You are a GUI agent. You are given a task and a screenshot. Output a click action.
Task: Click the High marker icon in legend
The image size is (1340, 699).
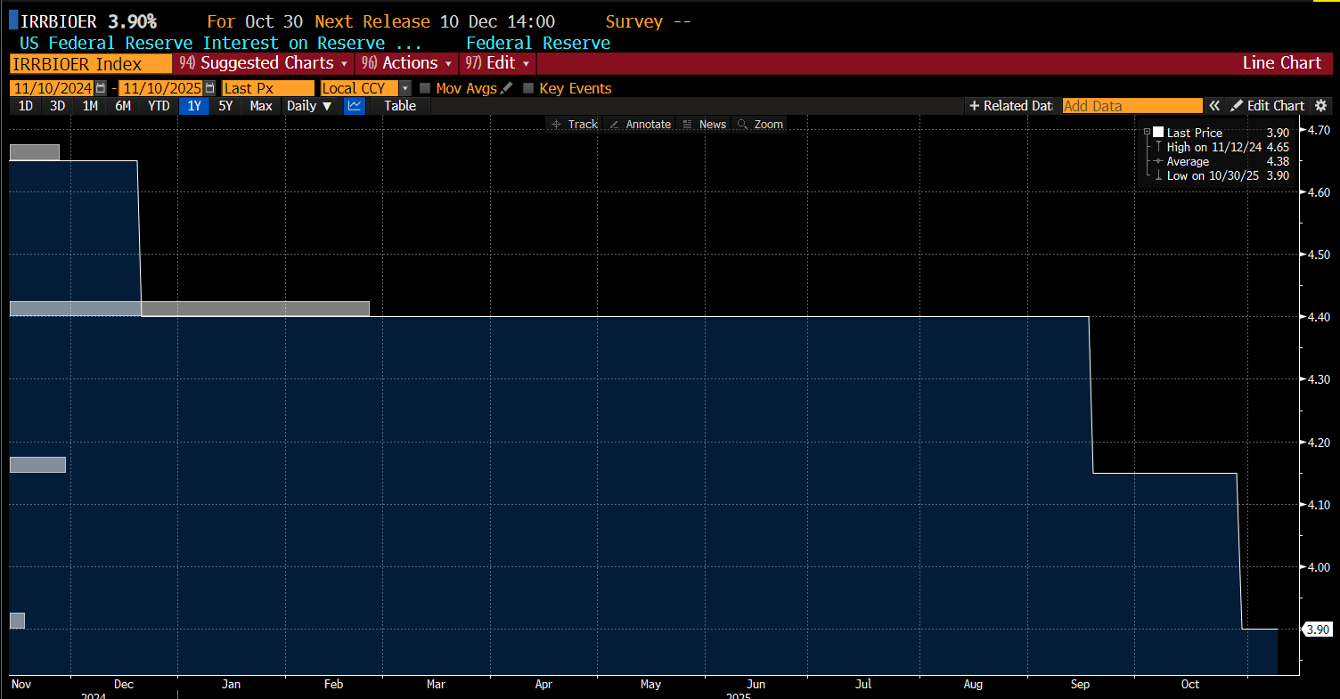[1158, 147]
